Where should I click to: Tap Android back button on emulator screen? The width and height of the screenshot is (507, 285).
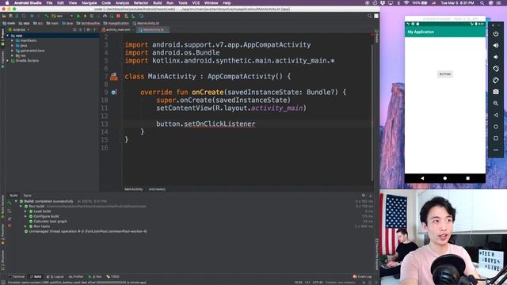422,178
